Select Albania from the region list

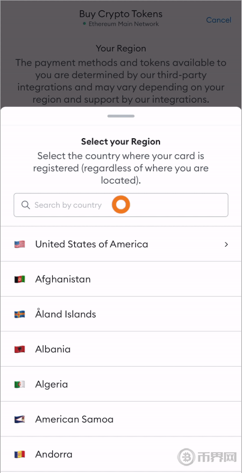click(121, 349)
